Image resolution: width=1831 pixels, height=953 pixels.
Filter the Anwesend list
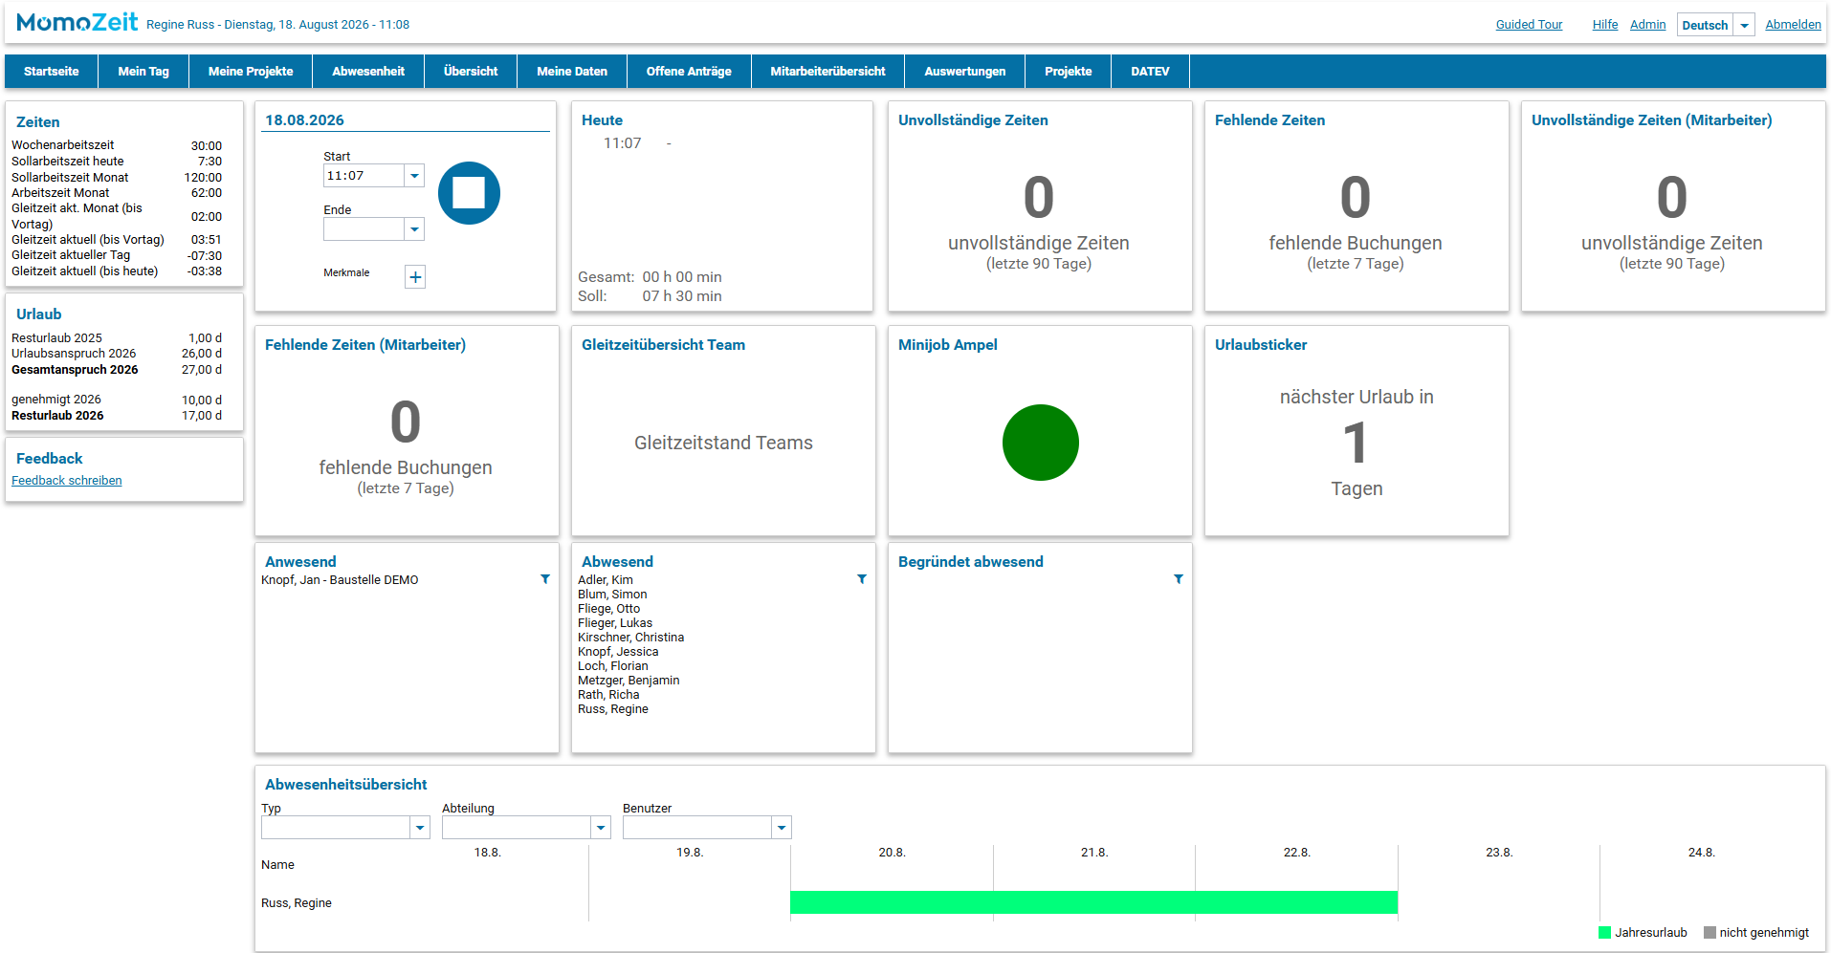pos(545,579)
